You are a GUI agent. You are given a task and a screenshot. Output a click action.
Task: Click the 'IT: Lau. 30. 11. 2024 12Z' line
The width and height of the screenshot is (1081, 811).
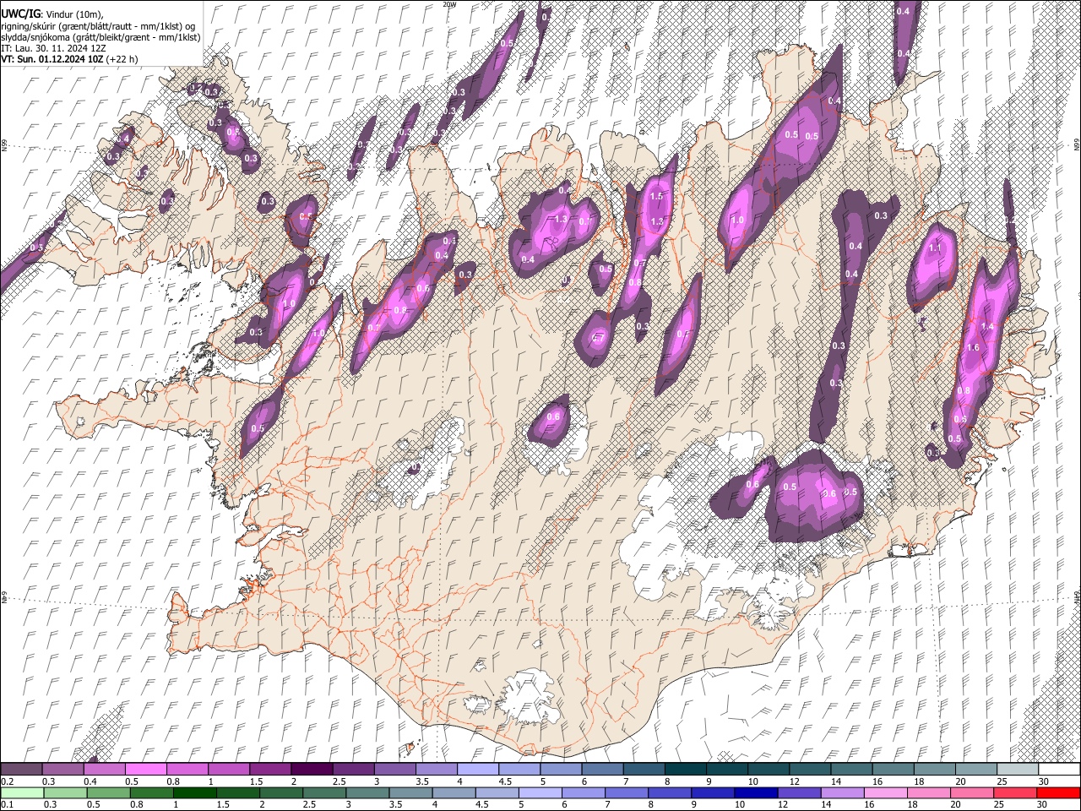[53, 48]
